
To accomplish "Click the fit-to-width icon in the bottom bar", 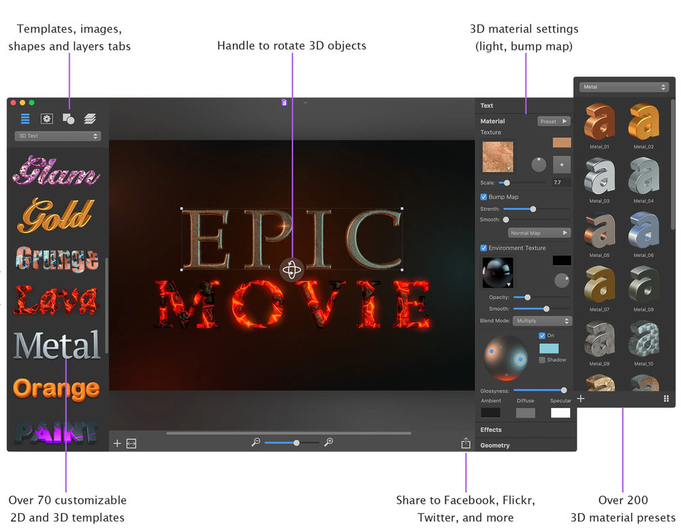I will pyautogui.click(x=131, y=443).
